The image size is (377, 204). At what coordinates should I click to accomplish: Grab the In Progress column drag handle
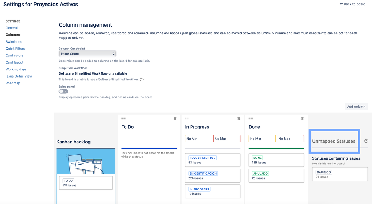pos(187,118)
